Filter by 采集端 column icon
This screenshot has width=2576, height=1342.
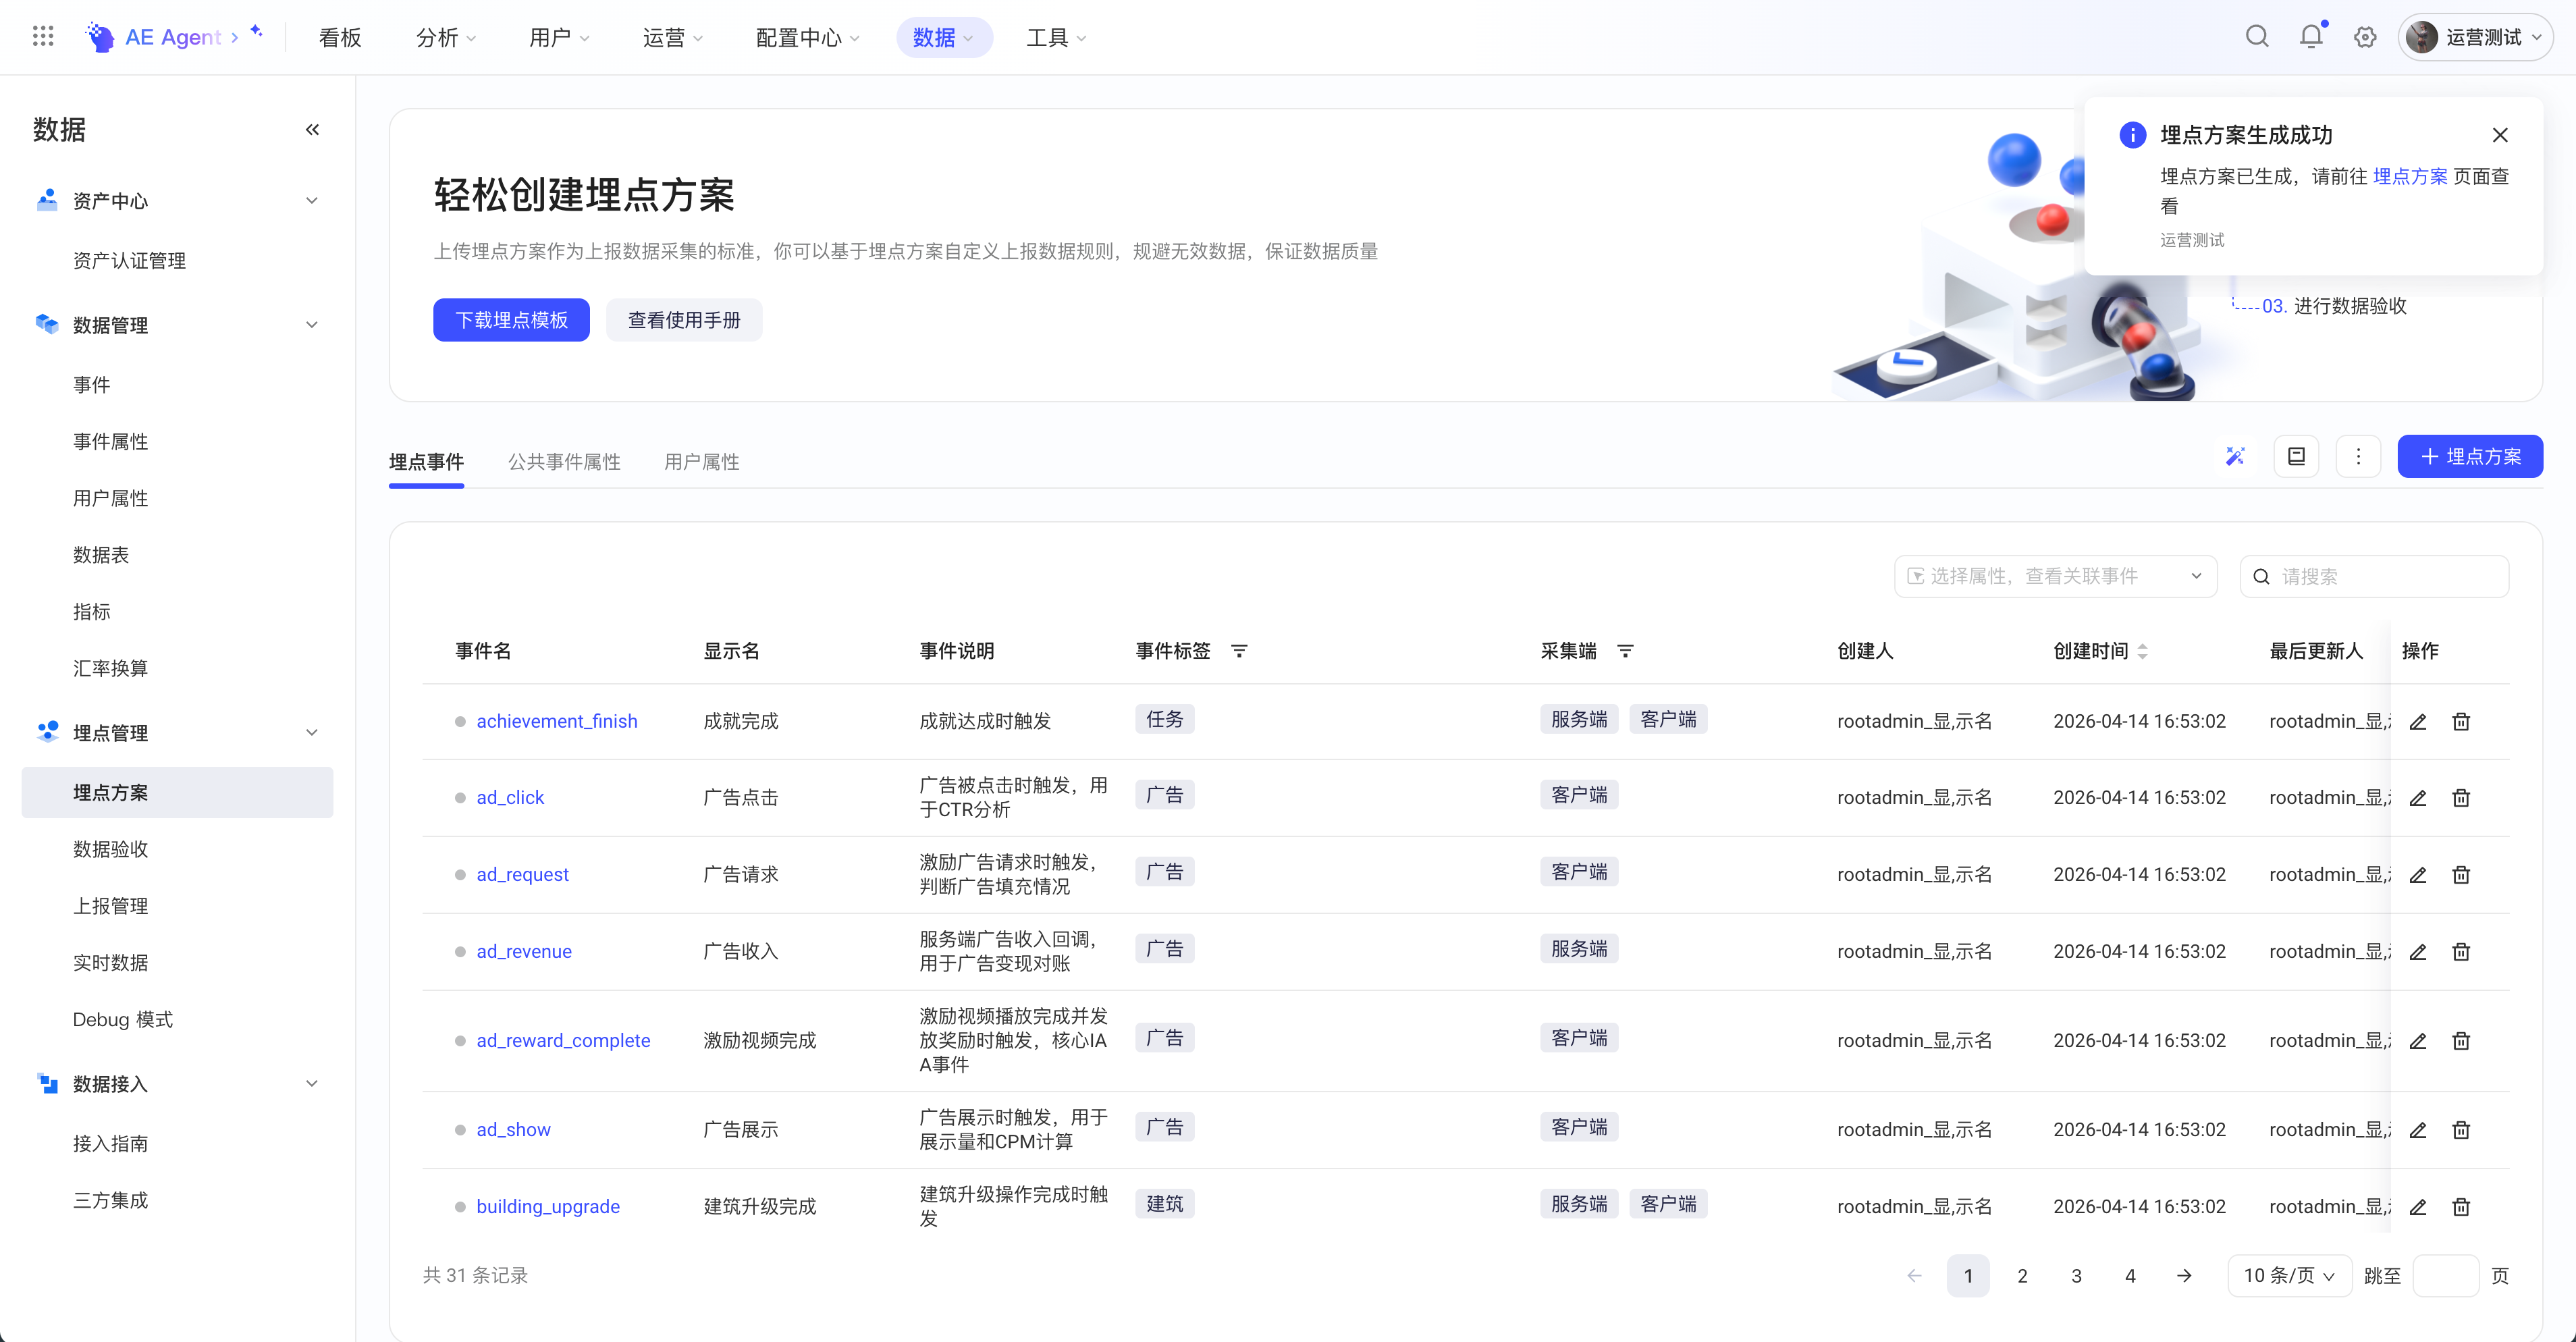click(1625, 652)
